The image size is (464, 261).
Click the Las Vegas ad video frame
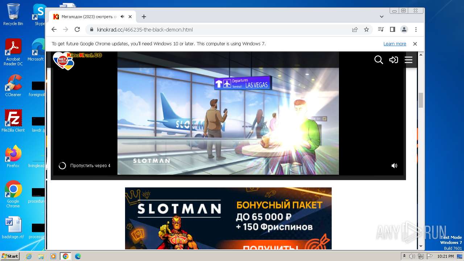pyautogui.click(x=228, y=113)
